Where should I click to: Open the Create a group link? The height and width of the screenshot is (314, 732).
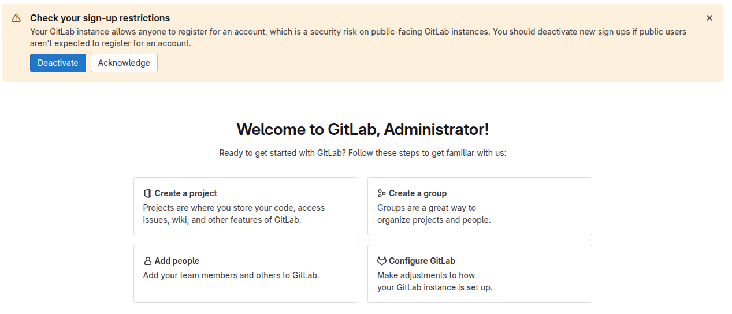pos(418,193)
